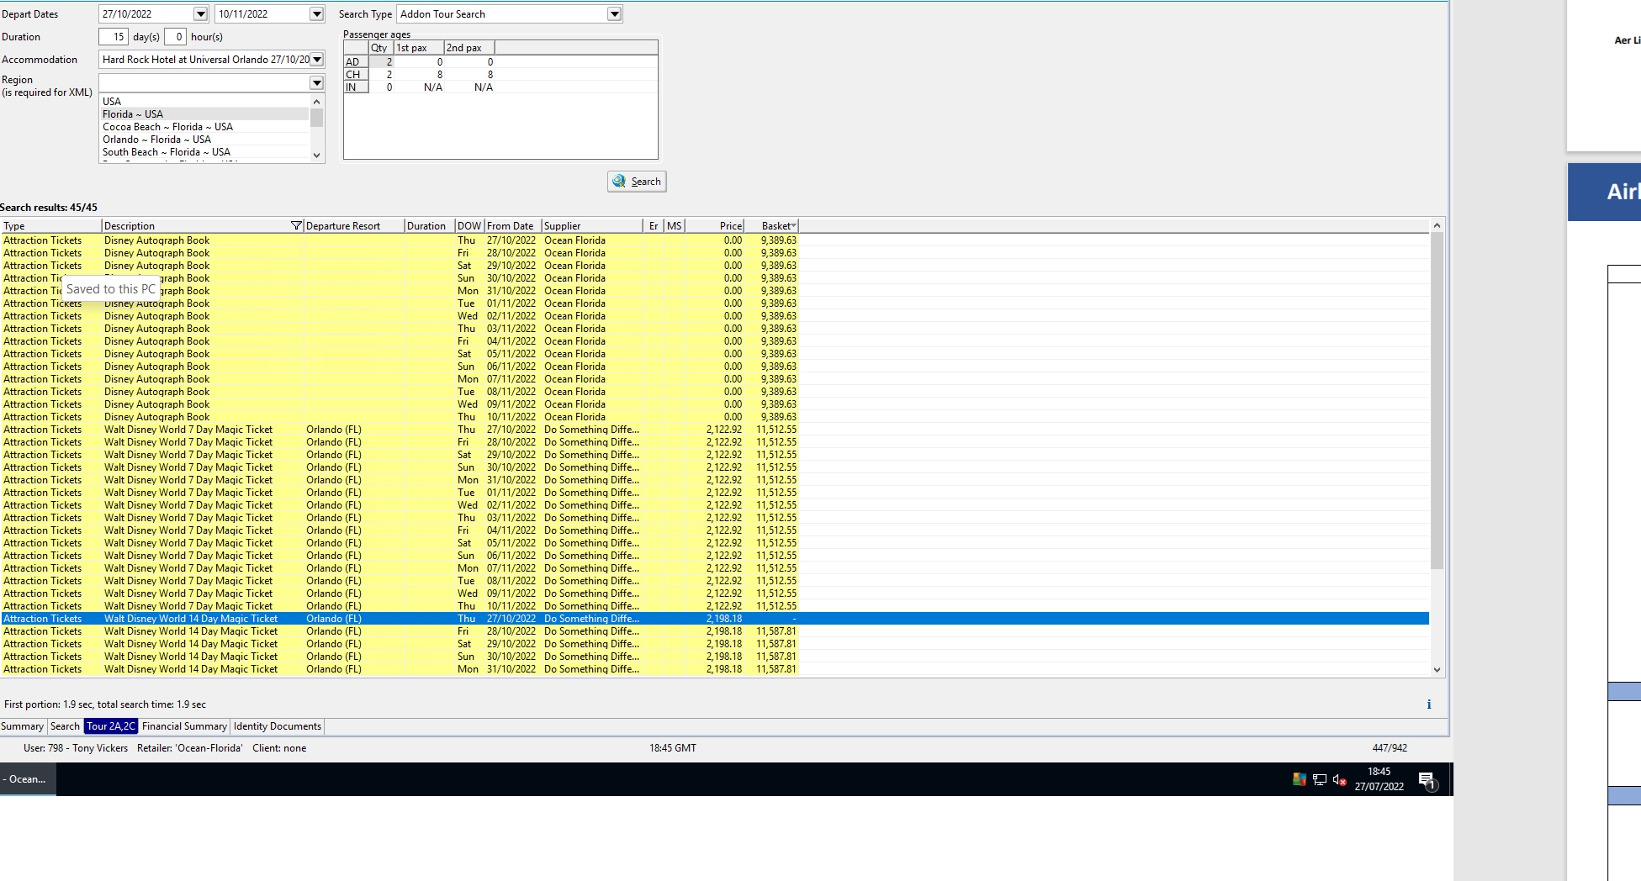
Task: Click the sort arrow on Basket column header
Action: coord(793,225)
